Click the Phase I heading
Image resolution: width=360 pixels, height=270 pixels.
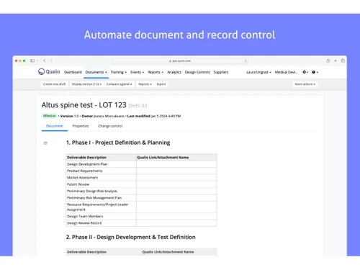pyautogui.click(x=118, y=143)
